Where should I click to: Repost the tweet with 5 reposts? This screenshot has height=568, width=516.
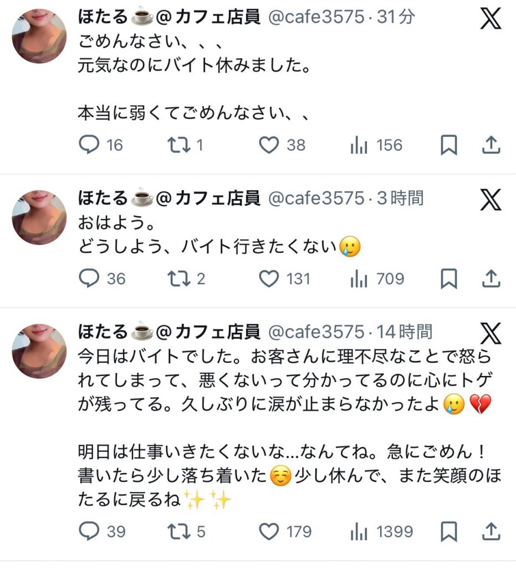tap(178, 532)
